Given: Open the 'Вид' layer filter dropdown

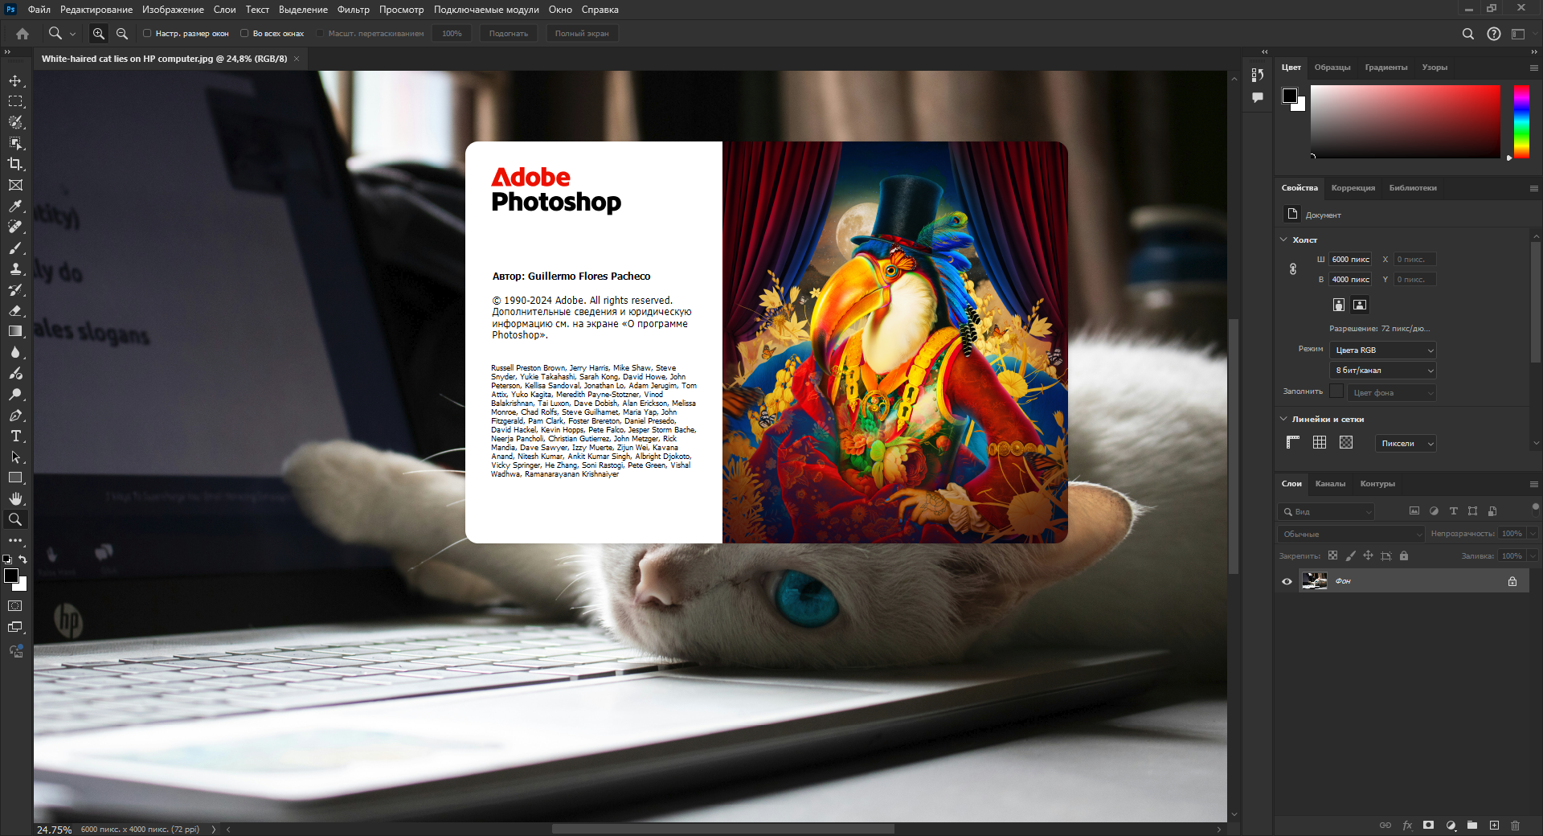Looking at the screenshot, I should coord(1326,512).
